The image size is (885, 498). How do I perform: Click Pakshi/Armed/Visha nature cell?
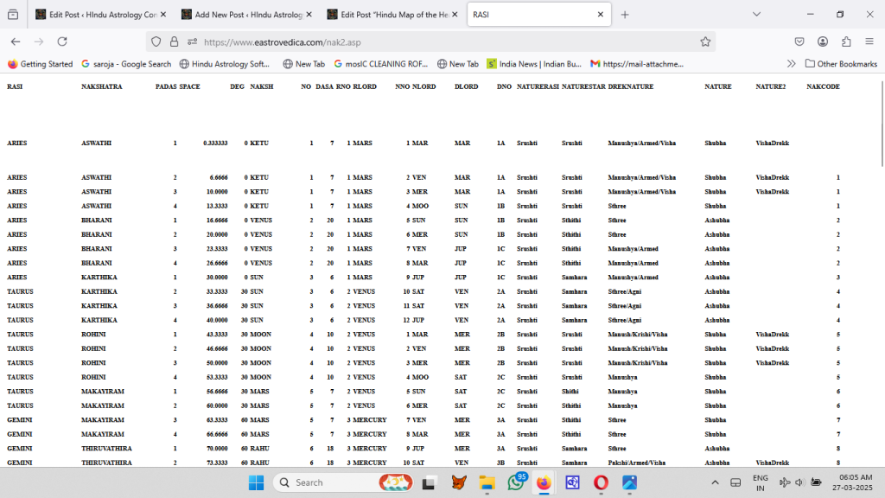[x=637, y=463]
